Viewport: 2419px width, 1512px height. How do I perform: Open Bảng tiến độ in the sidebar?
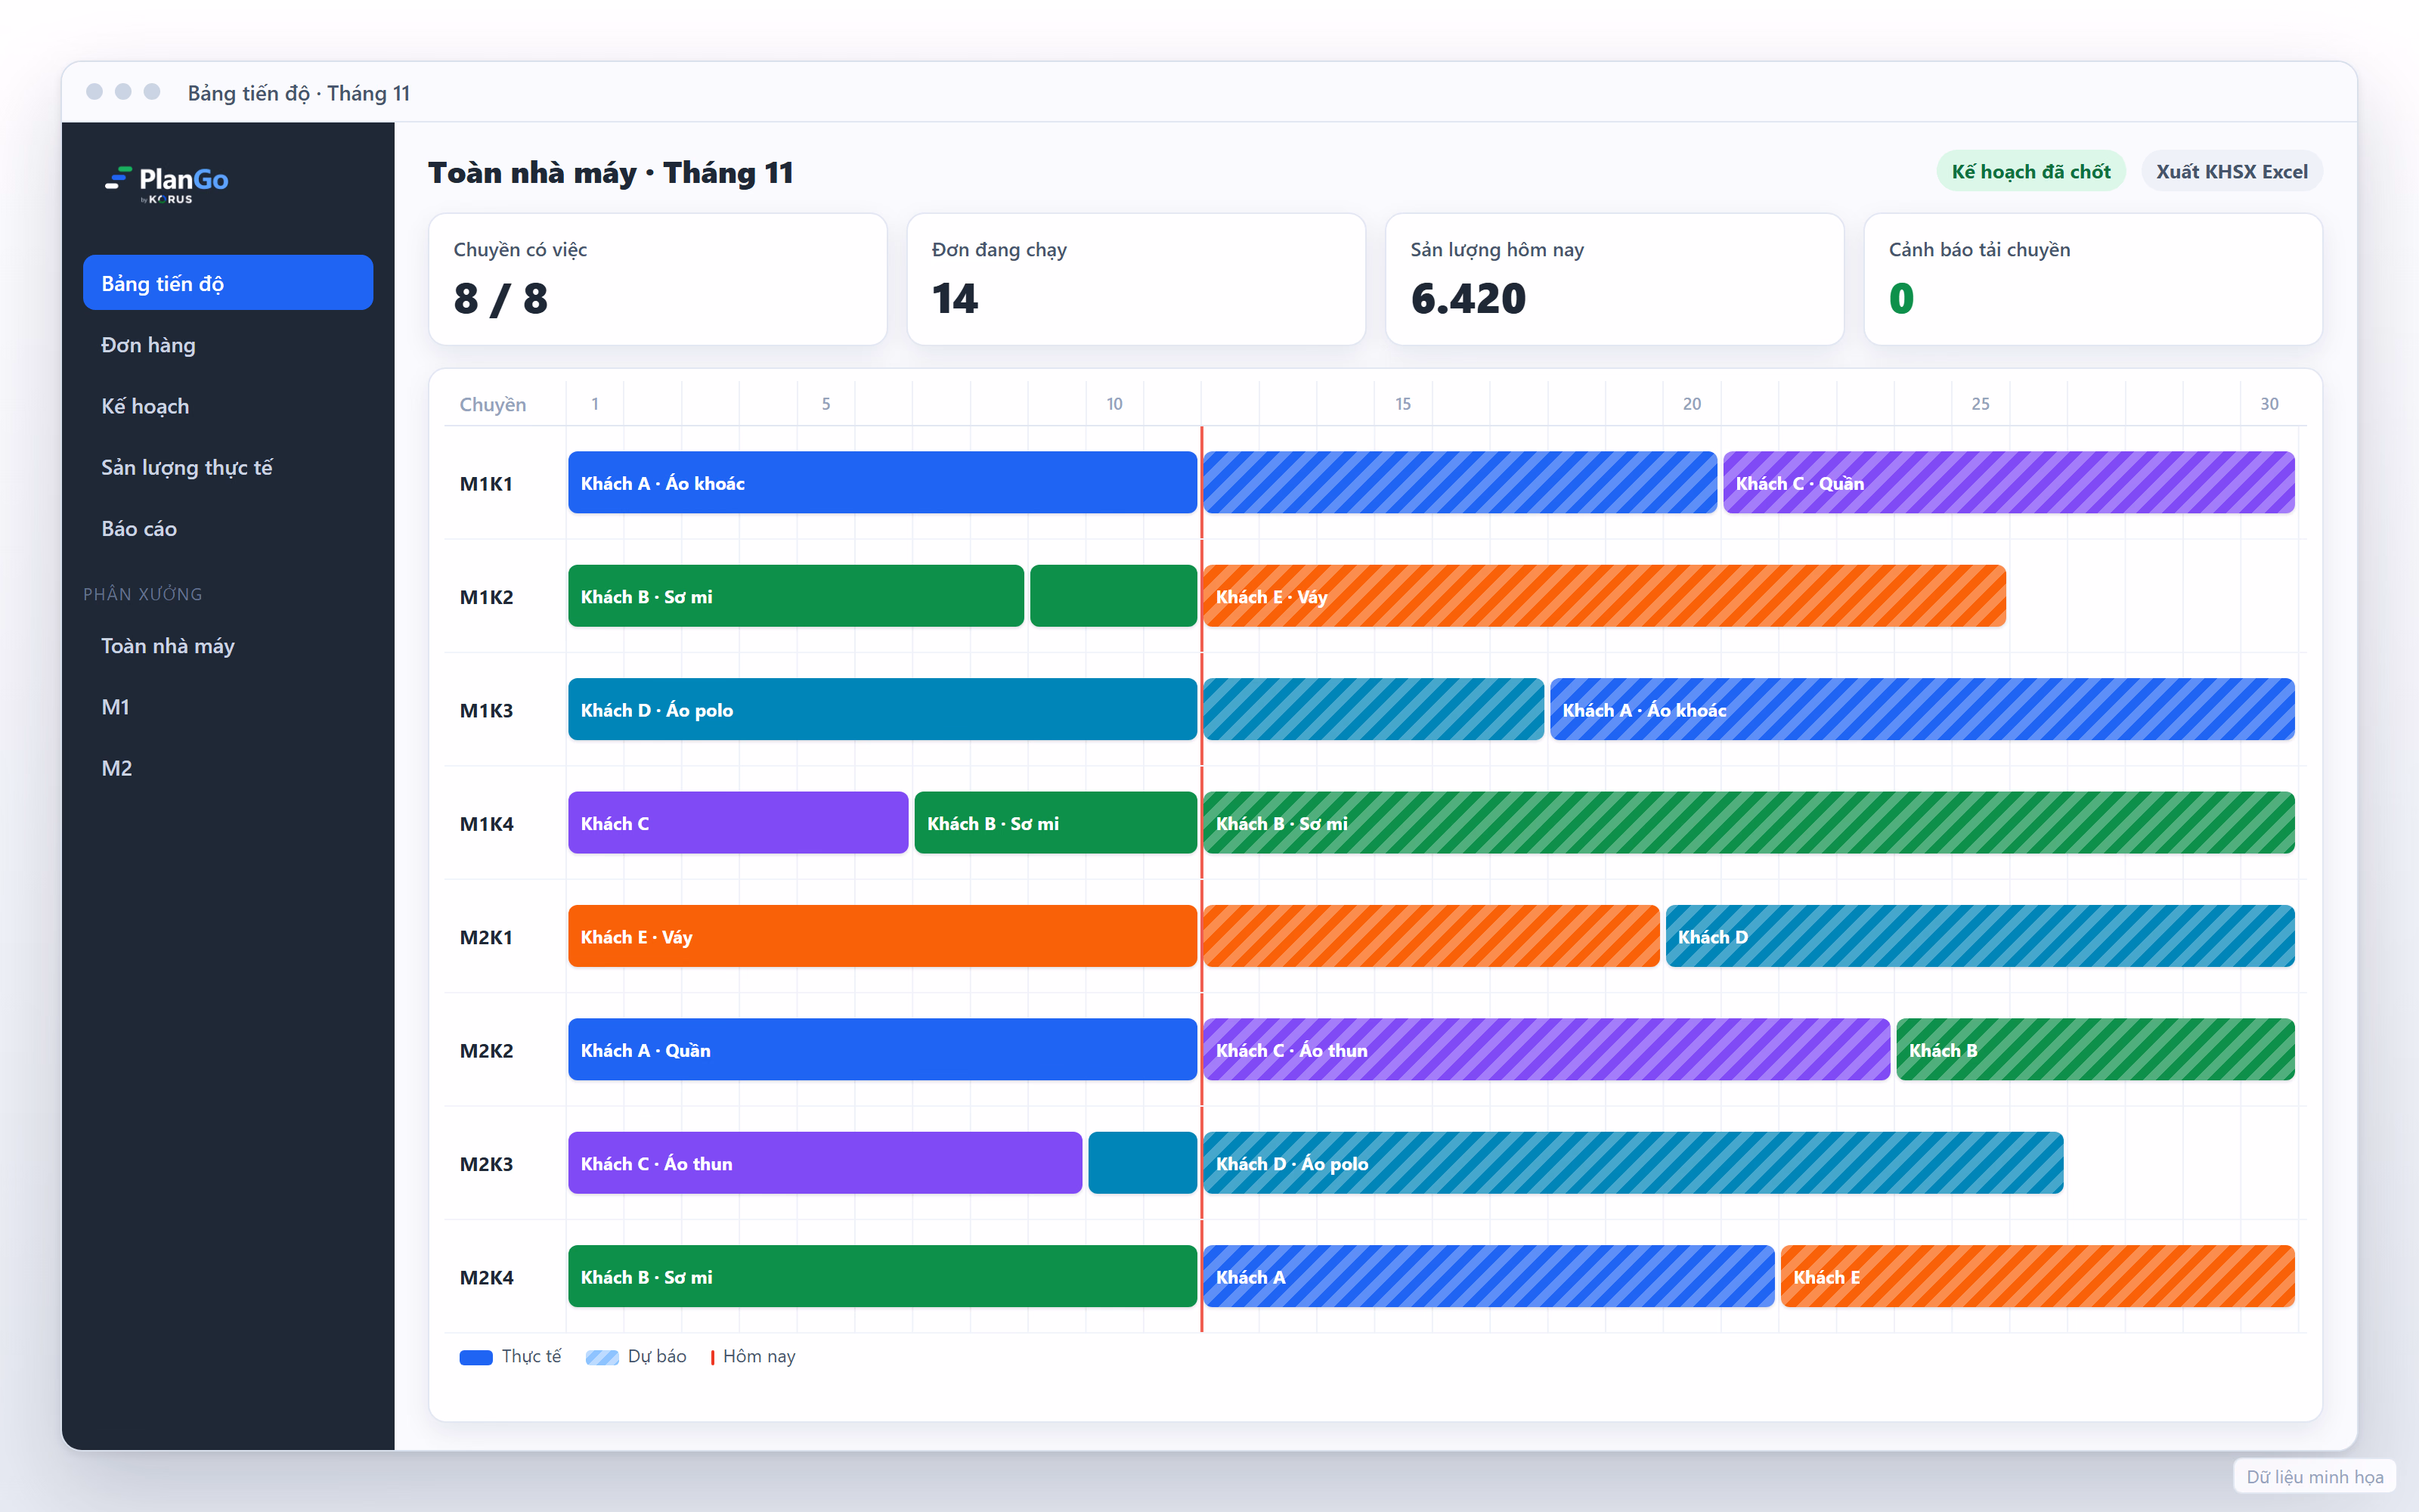pos(228,283)
